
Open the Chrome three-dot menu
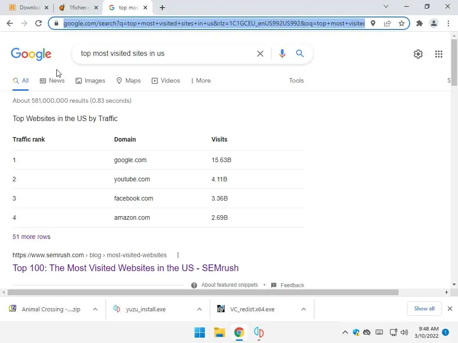click(448, 23)
